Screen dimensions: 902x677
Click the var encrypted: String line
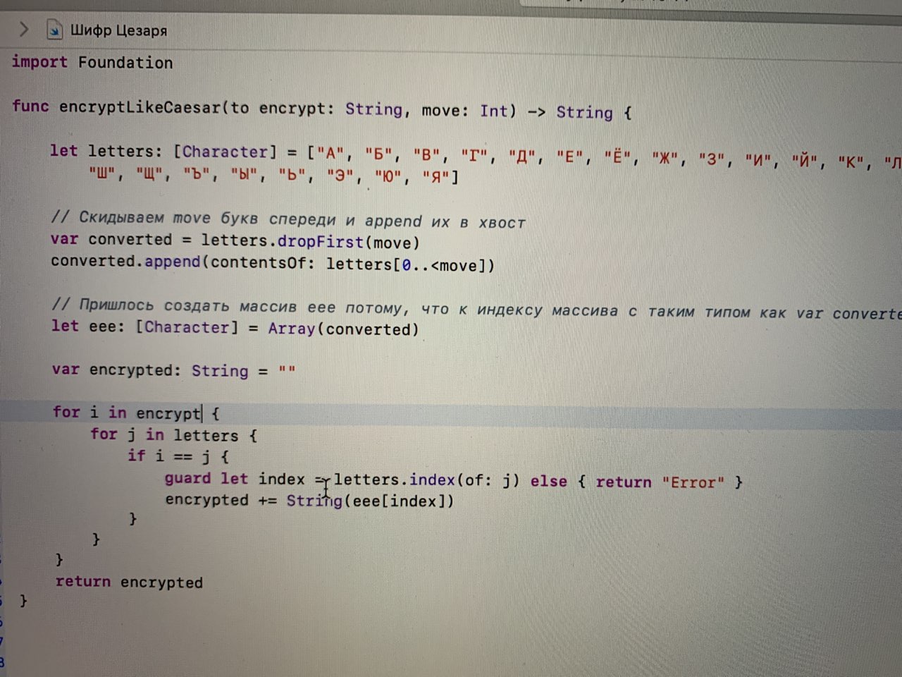pyautogui.click(x=173, y=370)
